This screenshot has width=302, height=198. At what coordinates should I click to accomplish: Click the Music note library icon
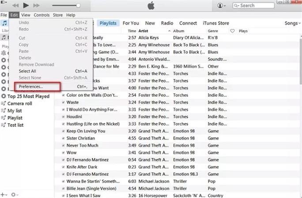[x=4, y=23]
